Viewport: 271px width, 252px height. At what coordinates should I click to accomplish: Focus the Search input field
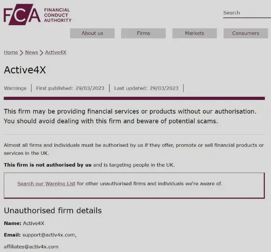tap(246, 13)
